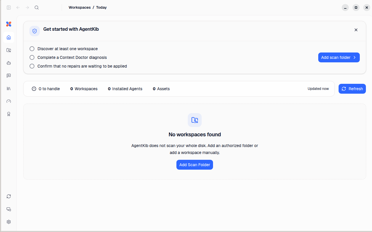
Task: Click the "0 Assets" count
Action: 161,89
